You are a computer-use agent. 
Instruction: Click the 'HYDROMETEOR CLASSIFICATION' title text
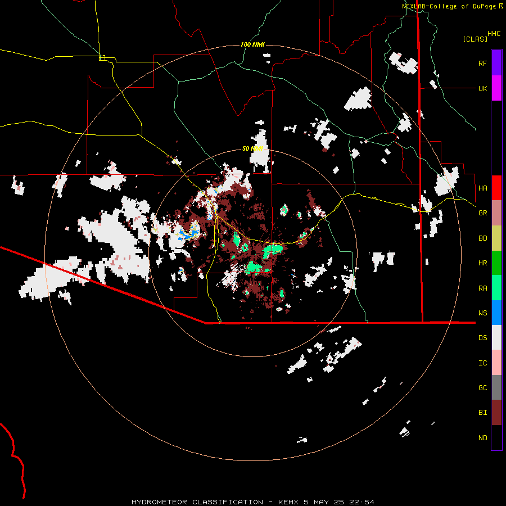coord(197,502)
